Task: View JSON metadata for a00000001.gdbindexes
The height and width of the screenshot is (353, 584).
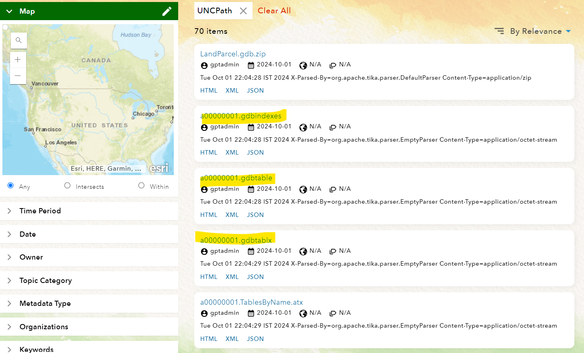Action: click(255, 153)
